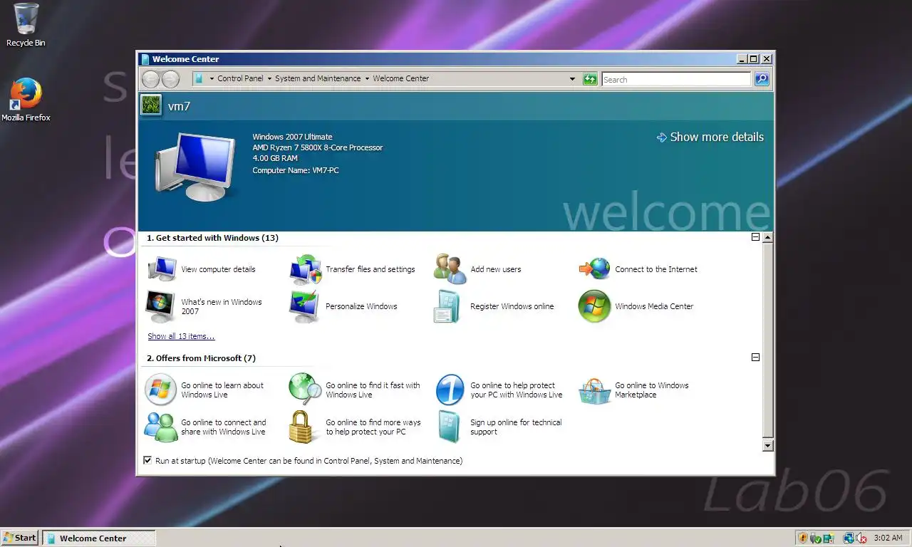The image size is (912, 547).
Task: Launch the Windows Media Center icon
Action: tap(594, 306)
